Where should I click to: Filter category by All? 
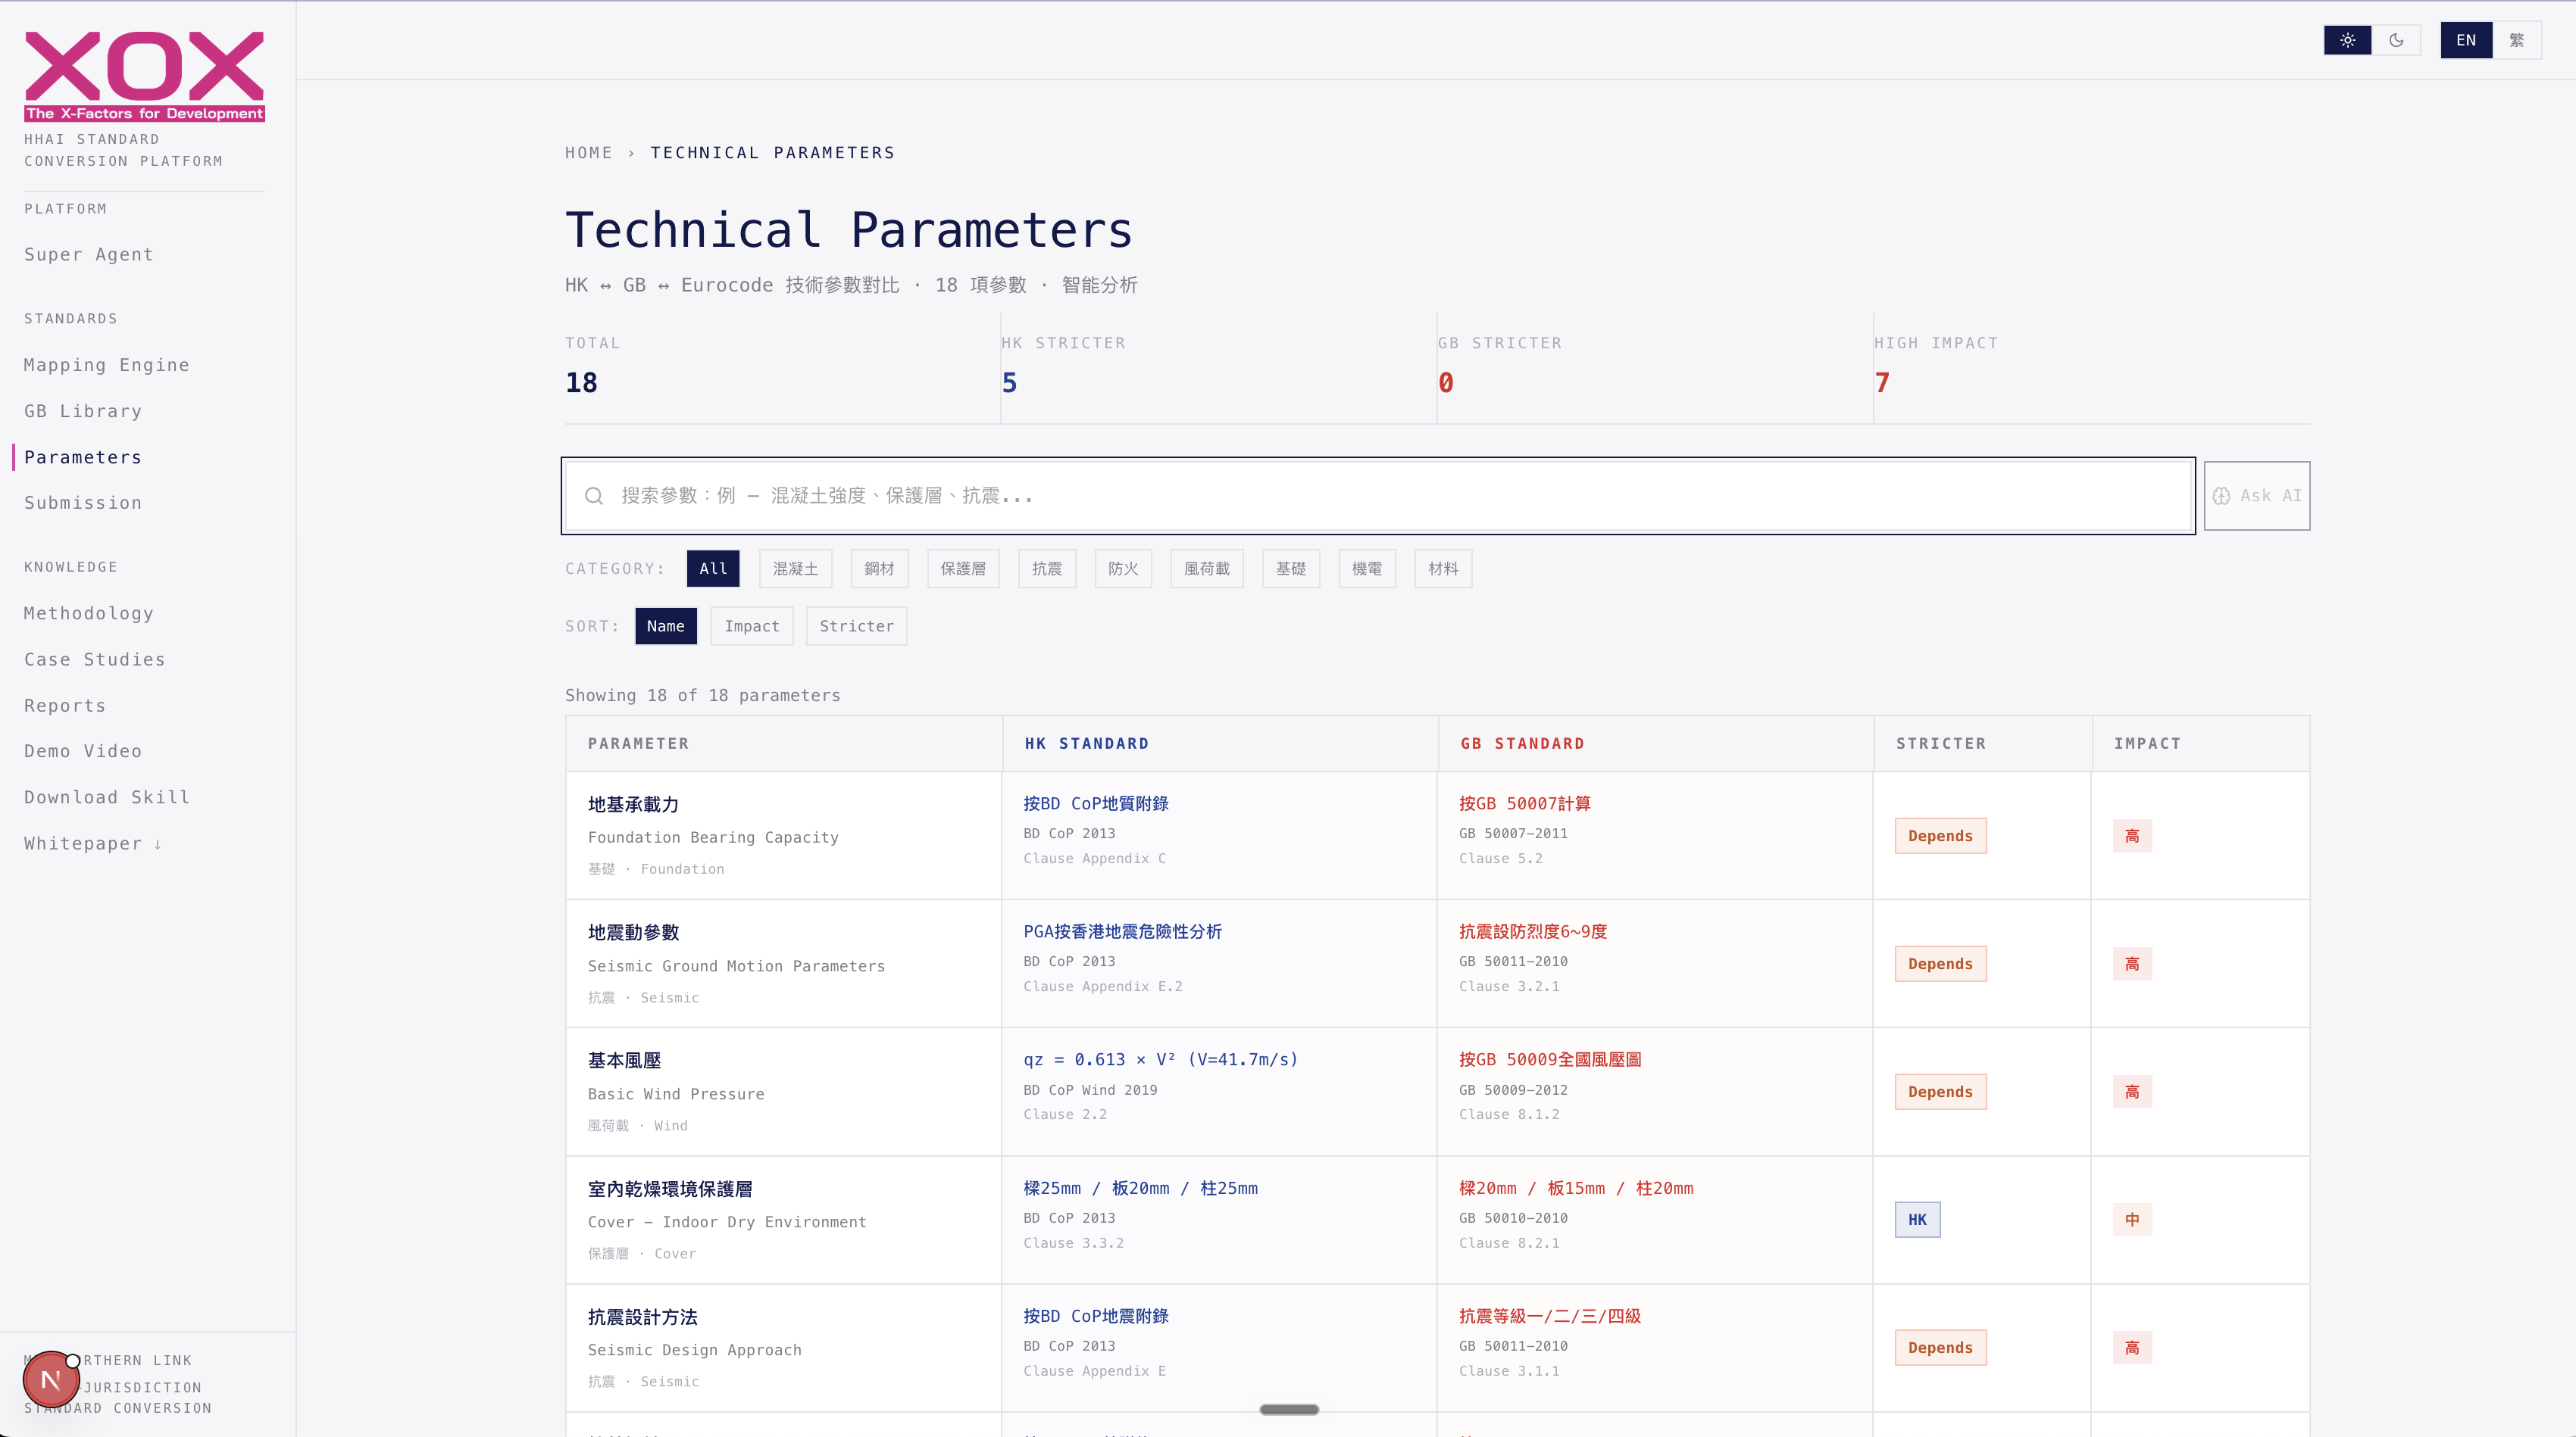[713, 569]
